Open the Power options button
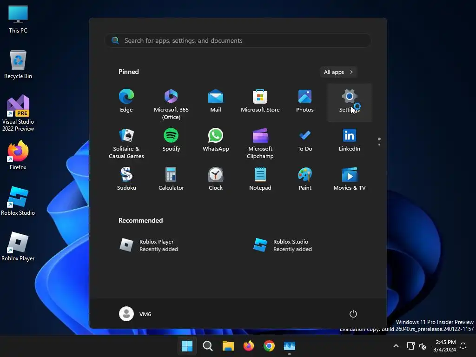This screenshot has width=476, height=357. tap(353, 314)
